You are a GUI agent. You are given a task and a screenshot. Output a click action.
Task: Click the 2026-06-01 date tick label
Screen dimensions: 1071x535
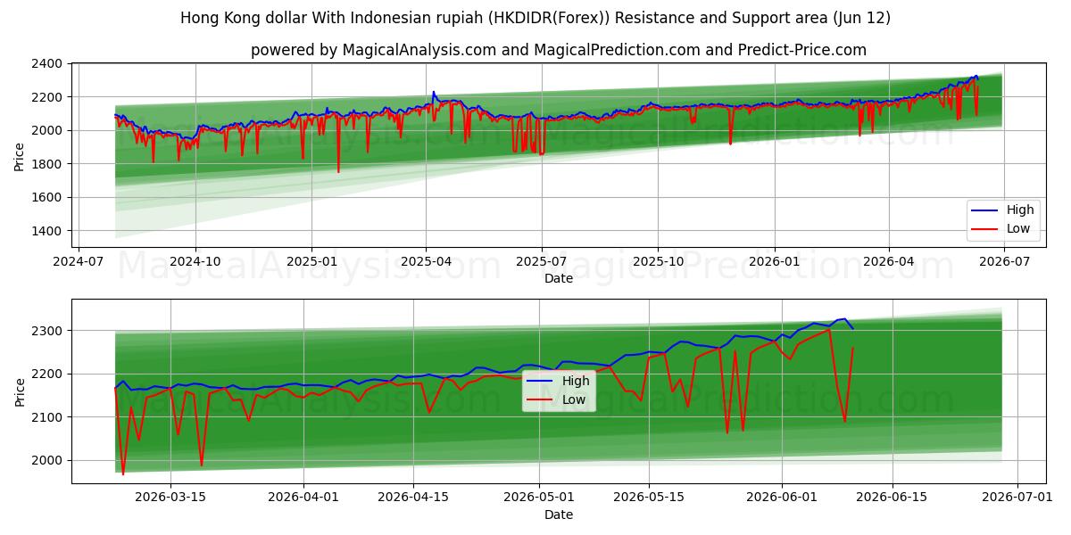pyautogui.click(x=783, y=498)
